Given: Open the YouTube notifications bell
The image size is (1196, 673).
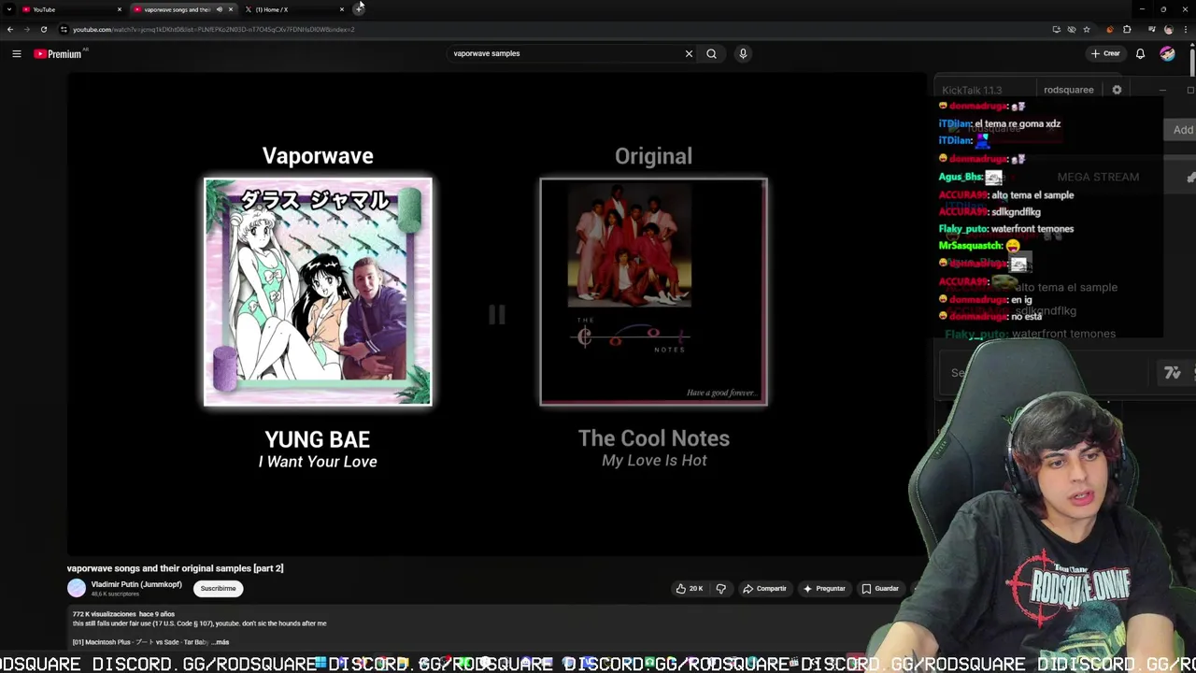Looking at the screenshot, I should tap(1140, 54).
